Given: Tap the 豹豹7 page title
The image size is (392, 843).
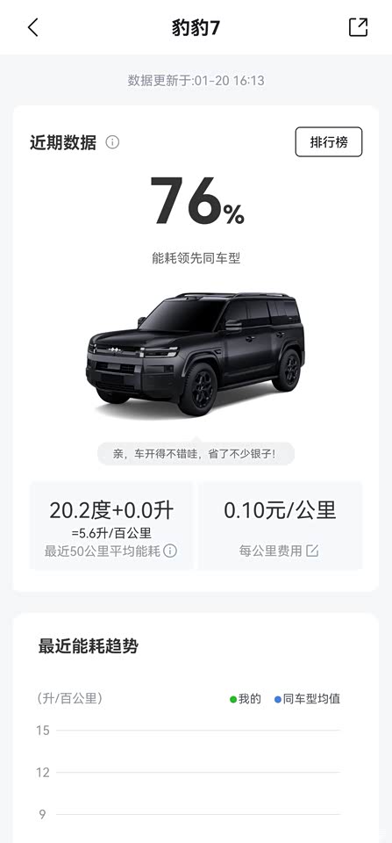Looking at the screenshot, I should click(196, 27).
